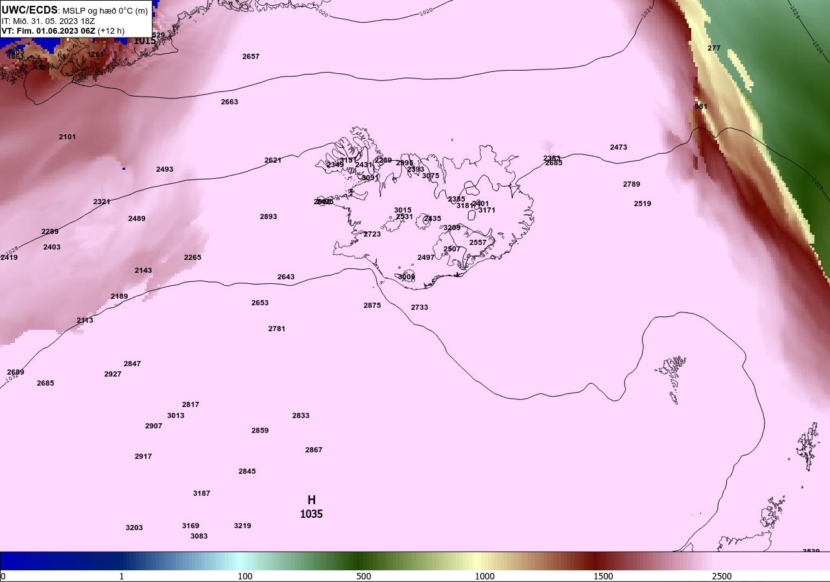Click the value 3075 in northern Iceland
This screenshot has height=582, width=830.
[x=431, y=176]
